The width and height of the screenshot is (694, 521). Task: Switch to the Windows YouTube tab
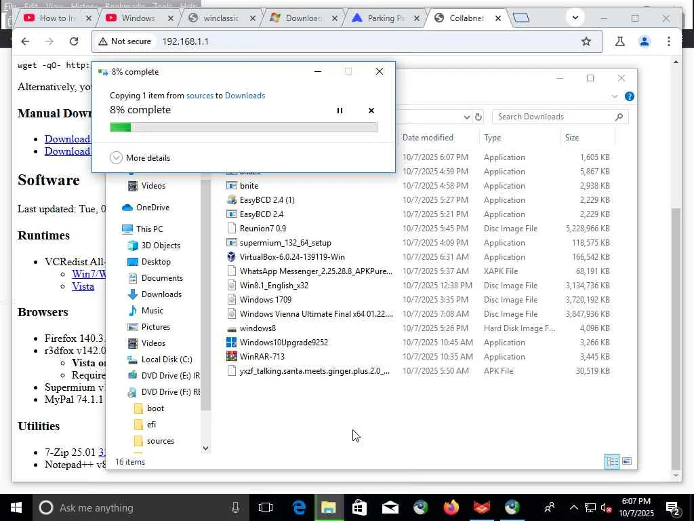[x=138, y=18]
